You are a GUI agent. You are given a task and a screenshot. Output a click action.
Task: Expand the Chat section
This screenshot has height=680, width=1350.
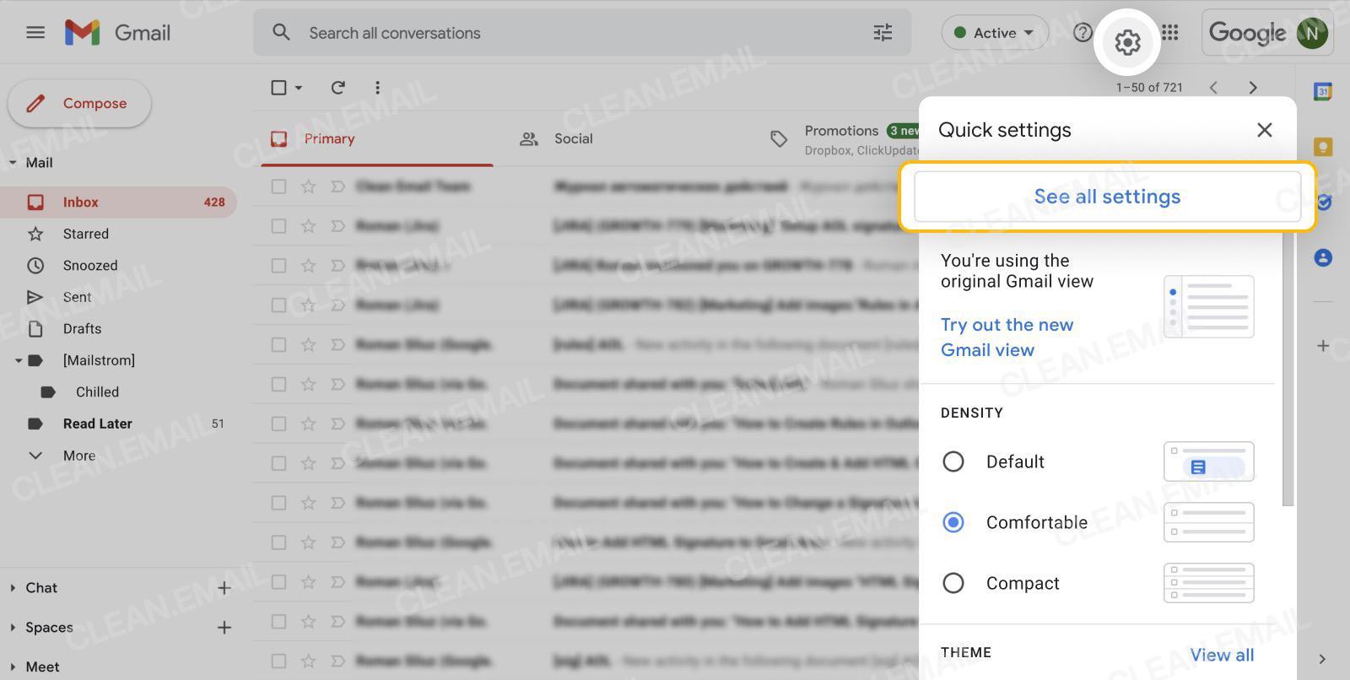[13, 588]
